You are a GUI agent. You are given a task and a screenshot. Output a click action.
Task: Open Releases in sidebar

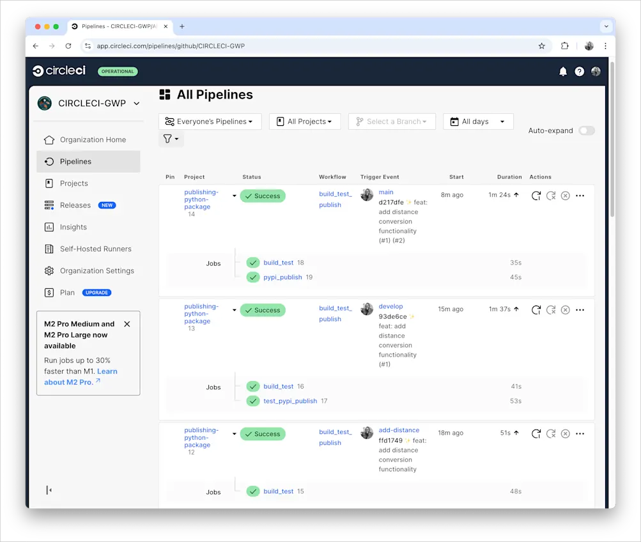pyautogui.click(x=88, y=205)
